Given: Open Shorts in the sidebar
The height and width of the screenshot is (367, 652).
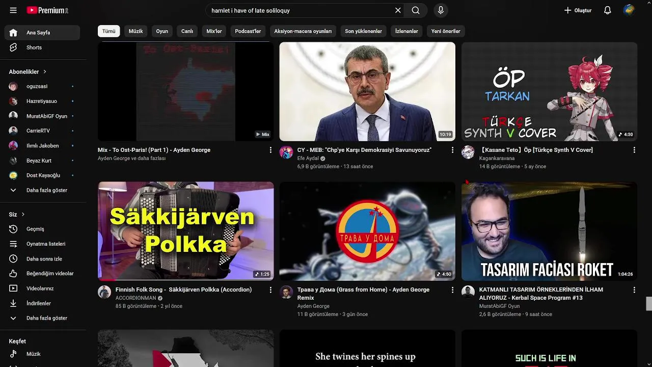Looking at the screenshot, I should [x=42, y=47].
